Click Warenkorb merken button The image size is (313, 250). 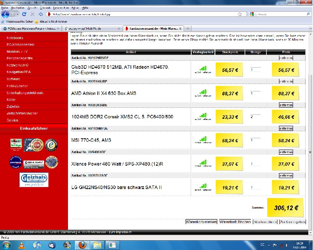(x=201, y=221)
